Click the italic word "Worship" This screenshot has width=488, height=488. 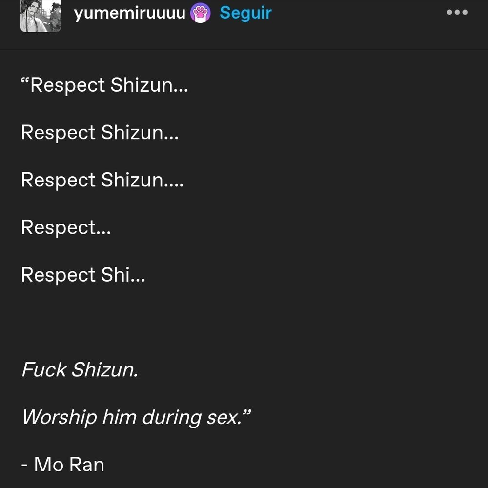coord(60,417)
